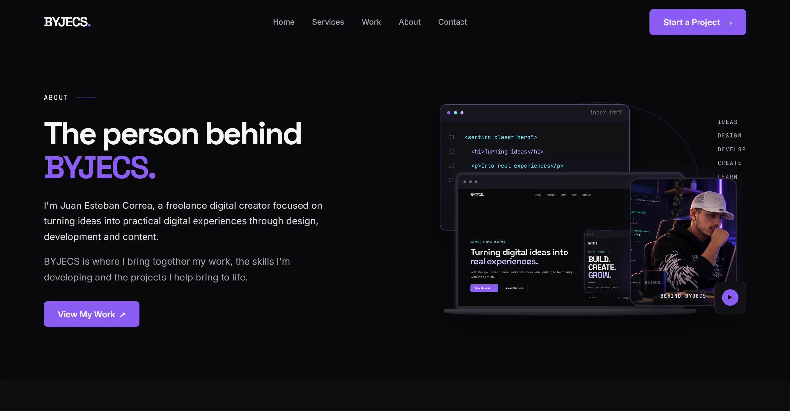
Task: Click the IDEAS label on the right
Action: coord(727,122)
